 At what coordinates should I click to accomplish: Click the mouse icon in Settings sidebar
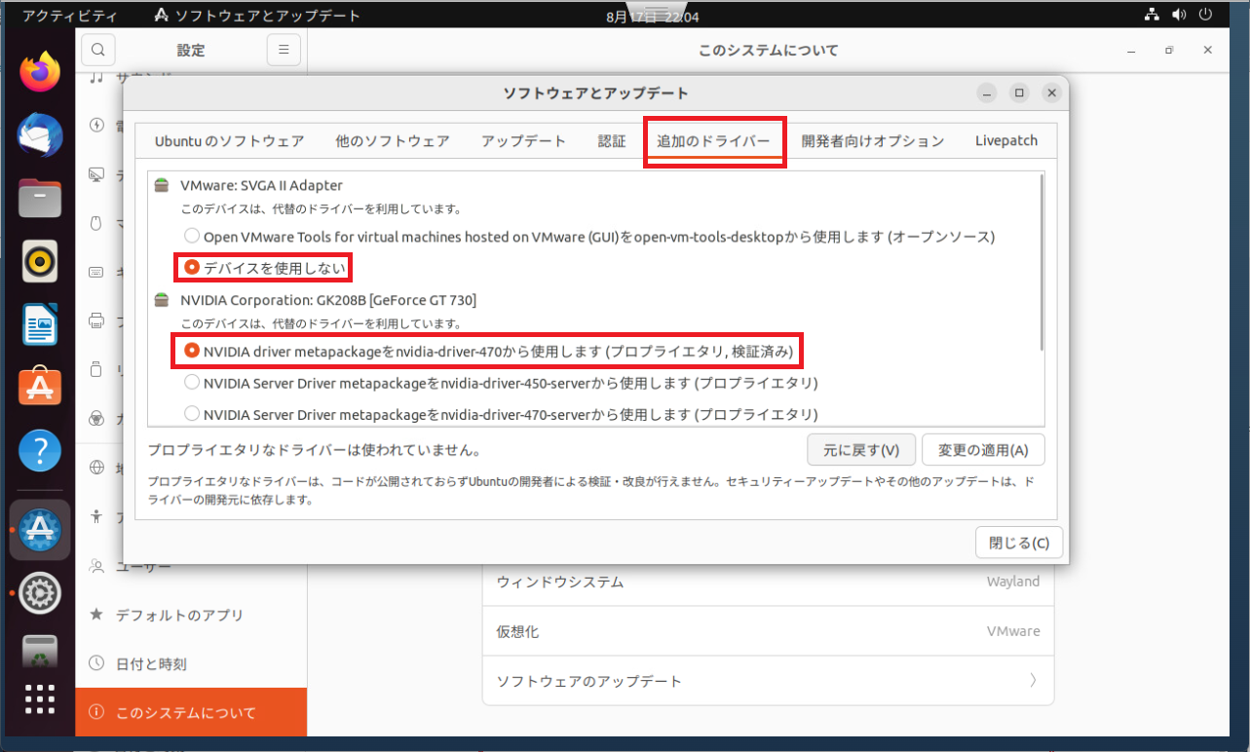pos(96,223)
